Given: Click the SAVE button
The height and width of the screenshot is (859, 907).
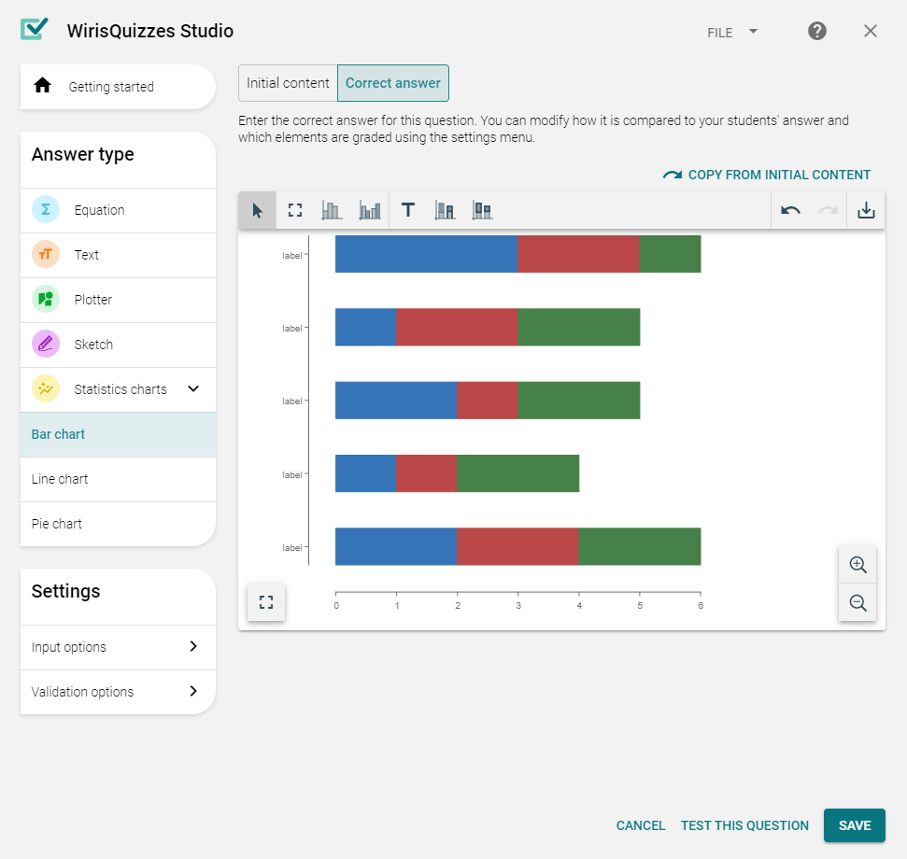Looking at the screenshot, I should [x=854, y=825].
